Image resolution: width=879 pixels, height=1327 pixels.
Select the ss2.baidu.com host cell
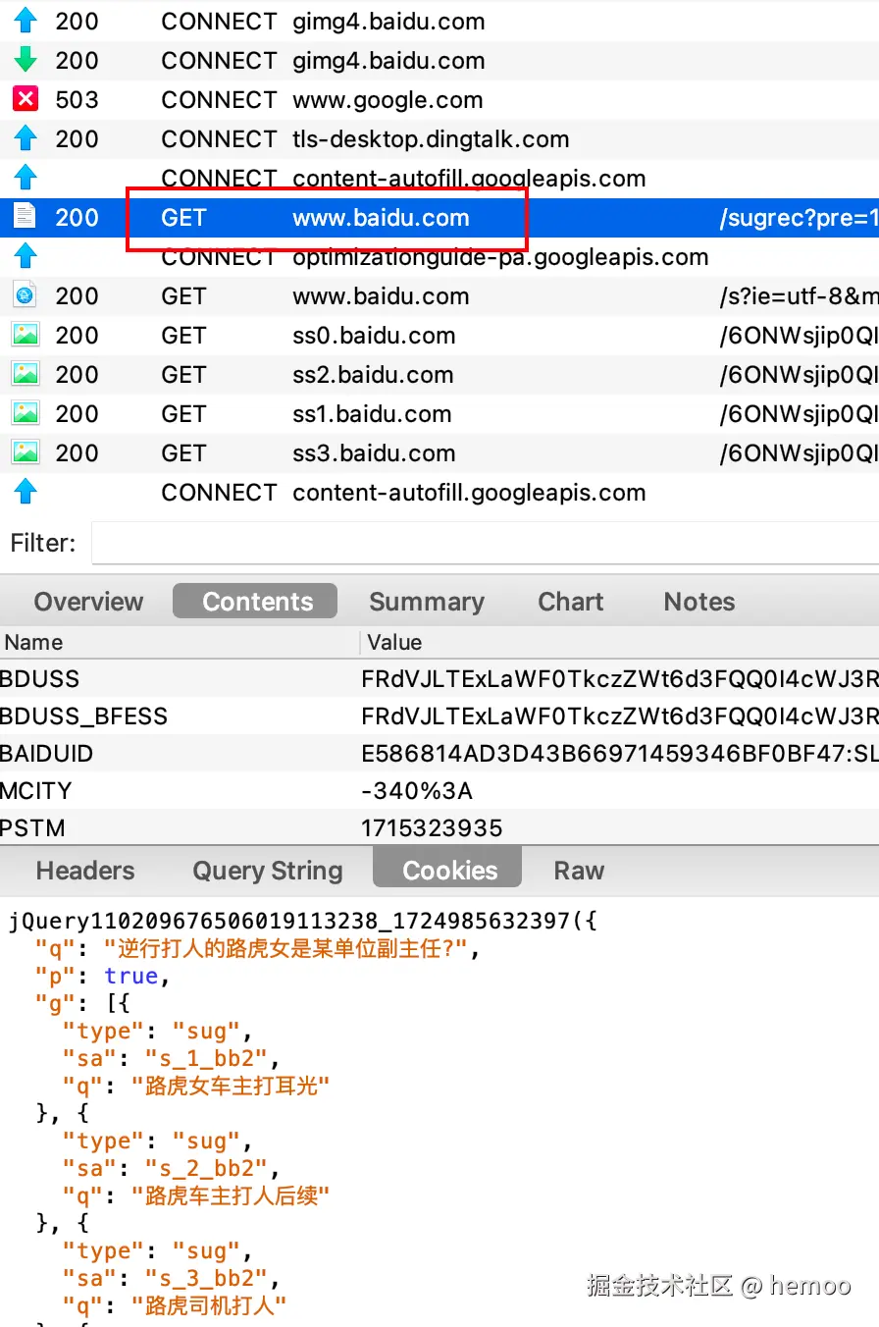tap(373, 375)
